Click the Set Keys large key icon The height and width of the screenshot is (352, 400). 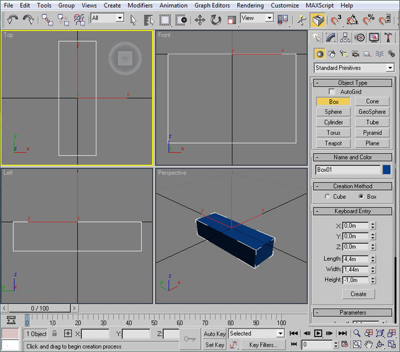pos(189,338)
